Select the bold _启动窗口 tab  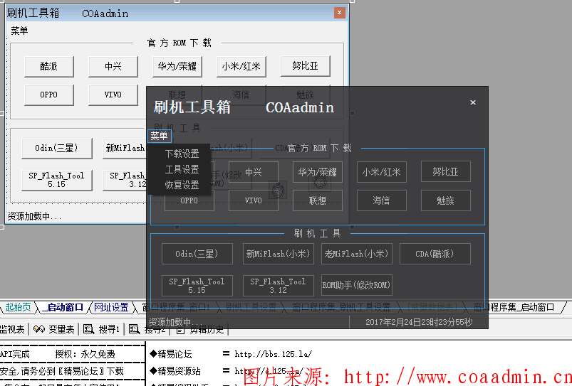(x=63, y=307)
